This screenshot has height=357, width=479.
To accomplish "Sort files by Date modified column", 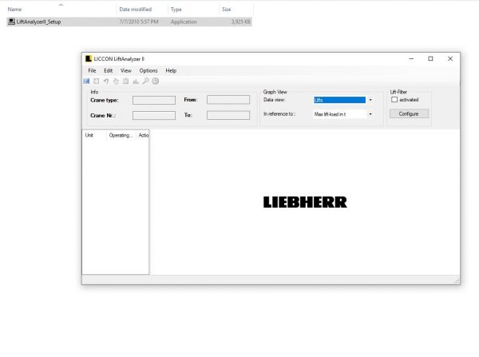I will pos(136,10).
